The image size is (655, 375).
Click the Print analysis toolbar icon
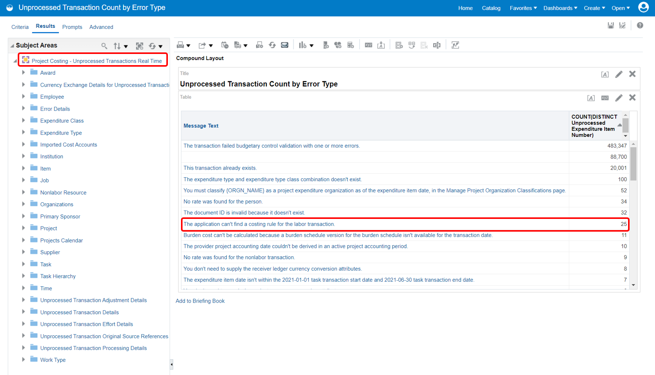coord(180,45)
